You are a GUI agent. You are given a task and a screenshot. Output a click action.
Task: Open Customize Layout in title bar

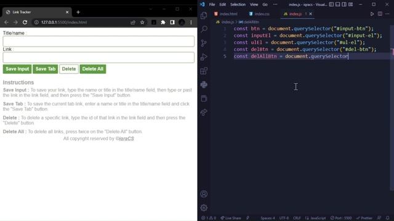point(350,4)
